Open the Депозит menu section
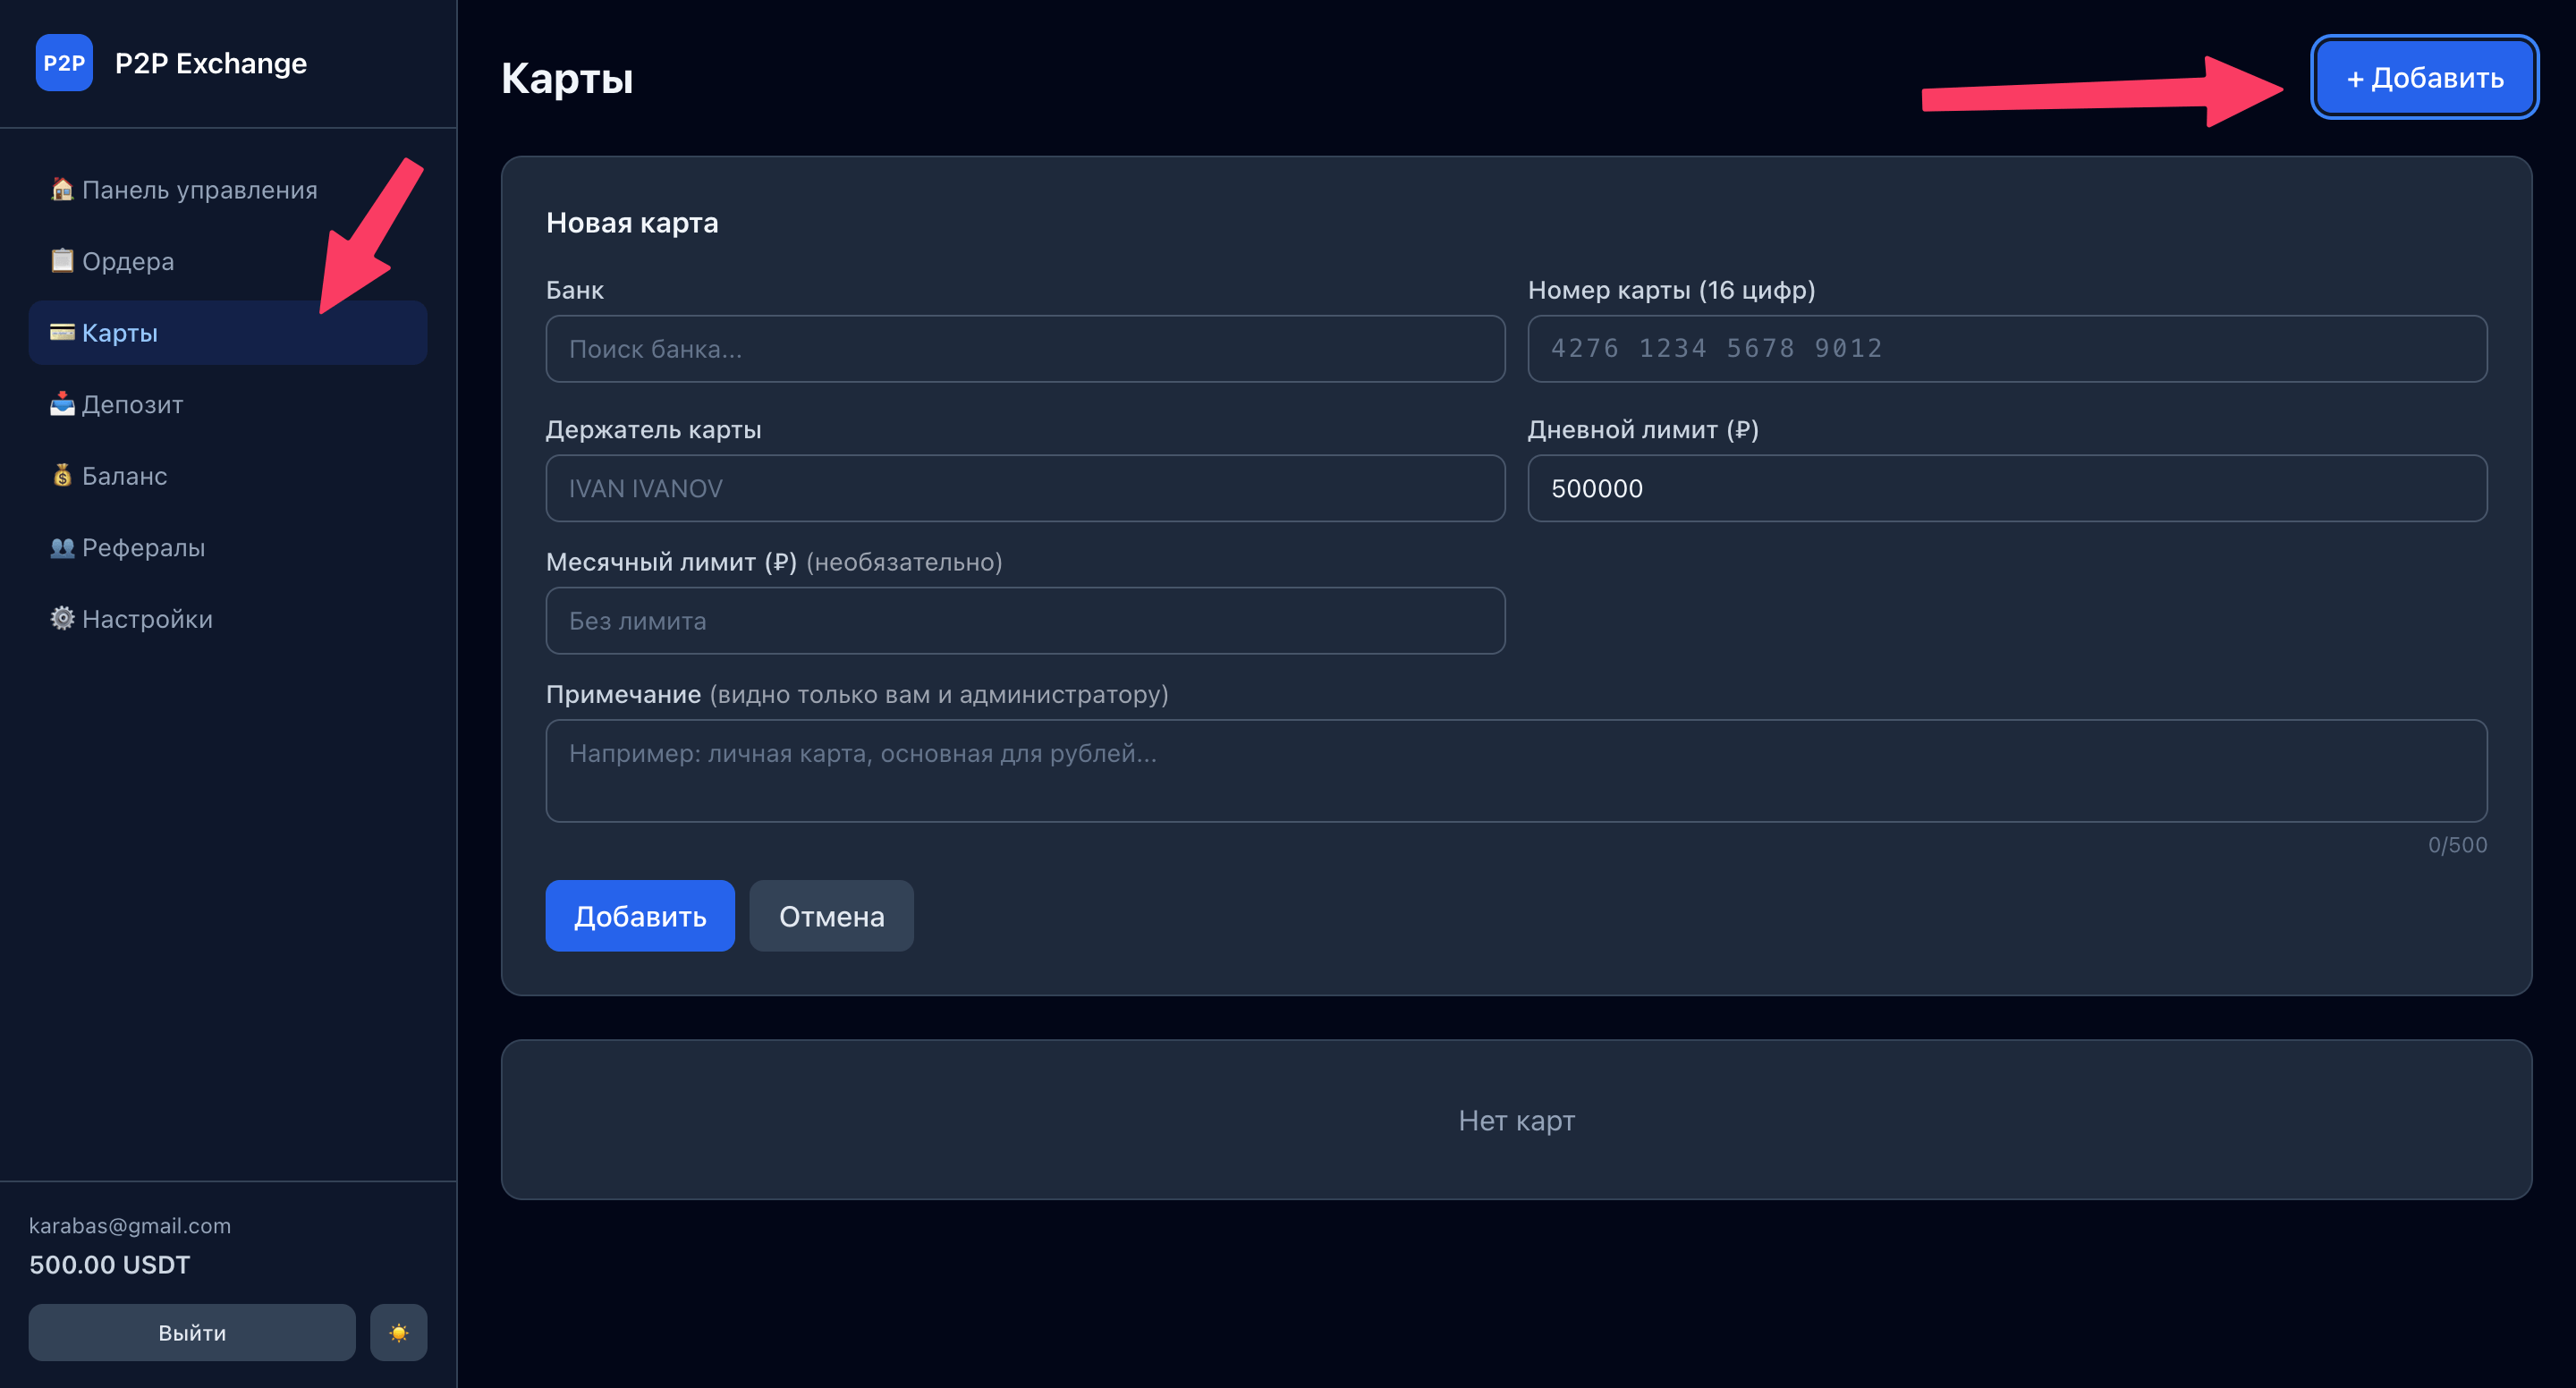 point(132,404)
